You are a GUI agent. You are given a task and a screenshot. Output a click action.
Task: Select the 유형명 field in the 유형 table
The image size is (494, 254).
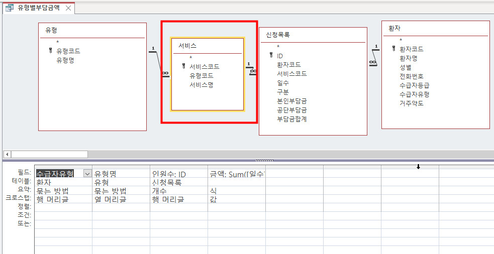(x=65, y=60)
